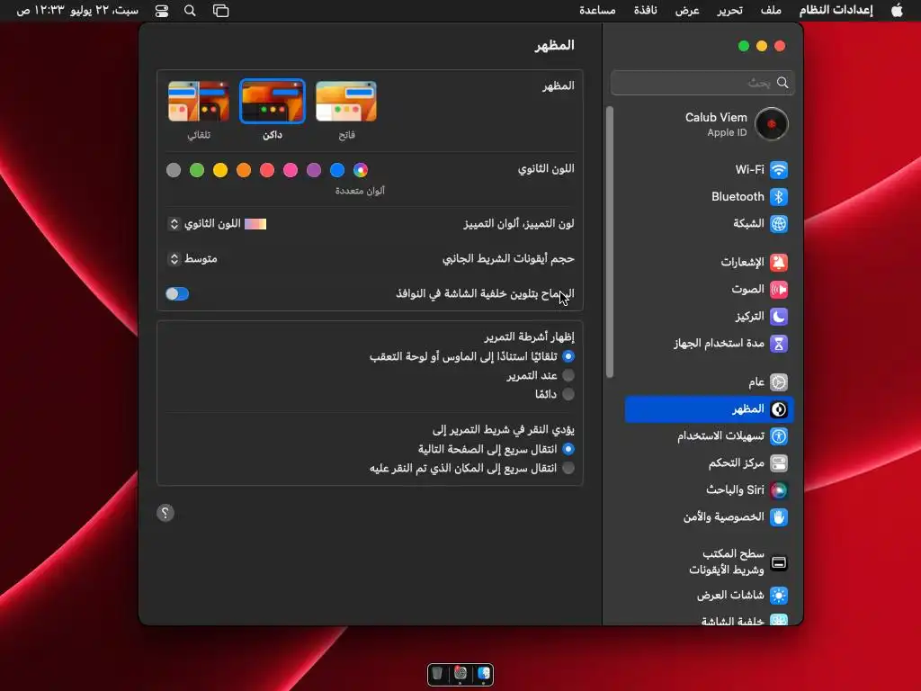
Task: Select دائمًا scroll bar radio button
Action: [568, 394]
